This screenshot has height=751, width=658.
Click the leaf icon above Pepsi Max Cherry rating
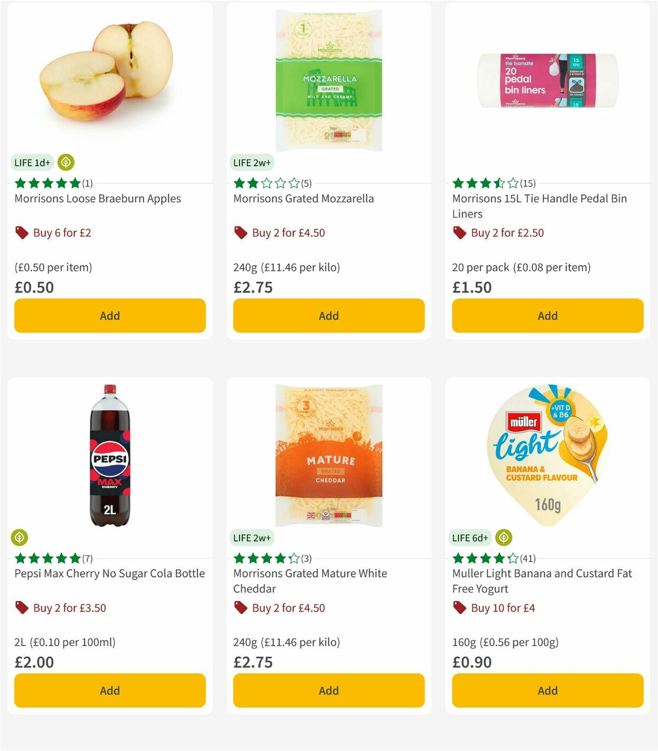coord(19,538)
